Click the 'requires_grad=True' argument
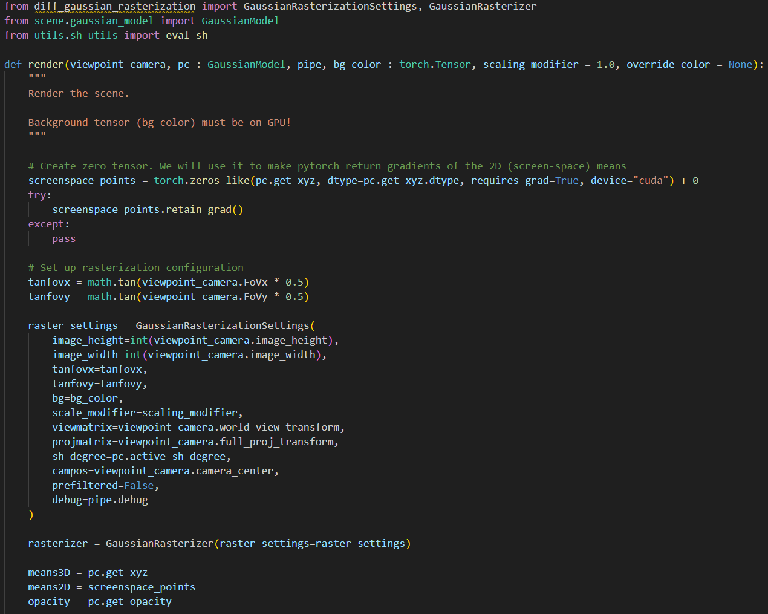Screen dimensions: 768x614 pos(525,181)
